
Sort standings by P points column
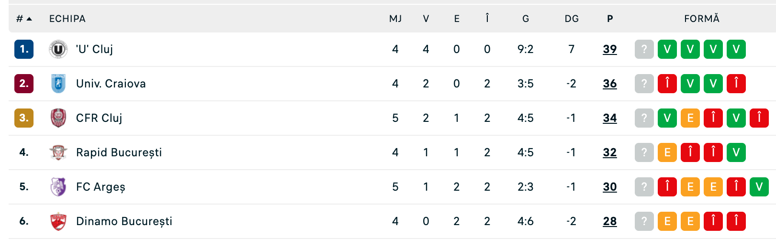pyautogui.click(x=609, y=19)
